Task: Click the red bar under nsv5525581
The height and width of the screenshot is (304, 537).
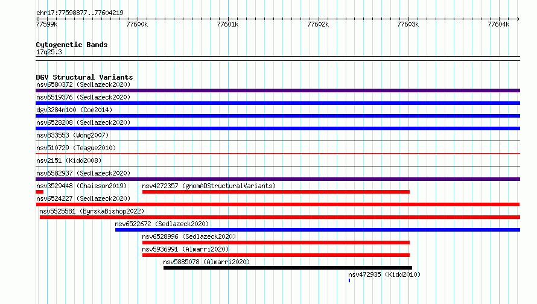Action: pyautogui.click(x=280, y=217)
